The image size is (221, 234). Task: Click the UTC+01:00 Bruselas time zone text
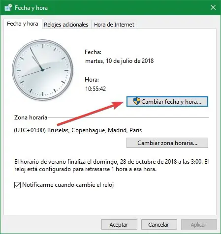[x=78, y=130]
